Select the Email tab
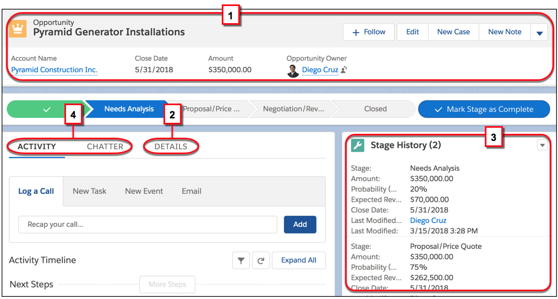Viewport: 558px width, 299px height. click(192, 192)
